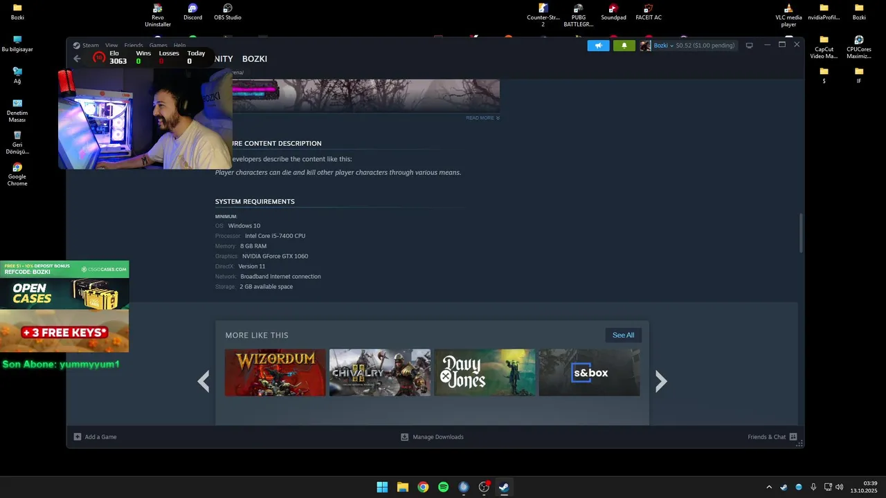Viewport: 886px width, 498px height.
Task: Open wallet balance $0.52 details
Action: tap(705, 46)
